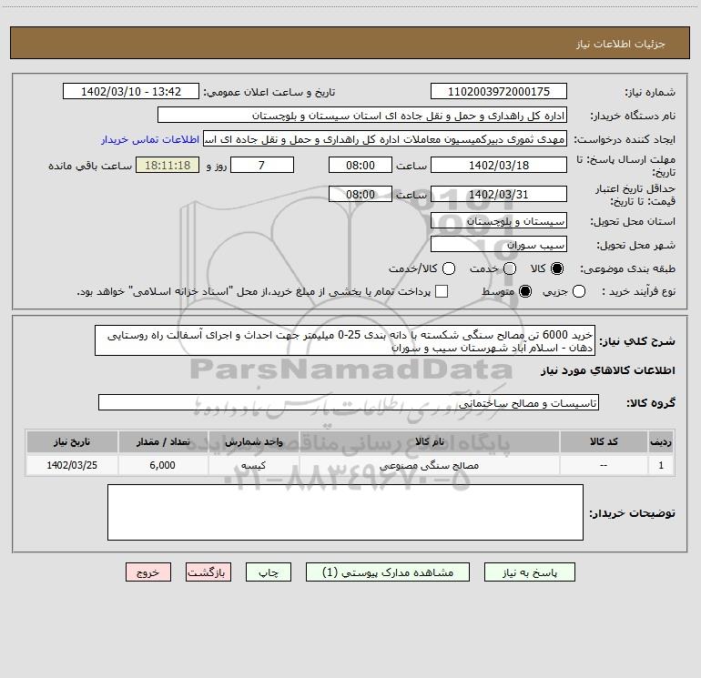Click the بازگشت back button

tap(208, 572)
